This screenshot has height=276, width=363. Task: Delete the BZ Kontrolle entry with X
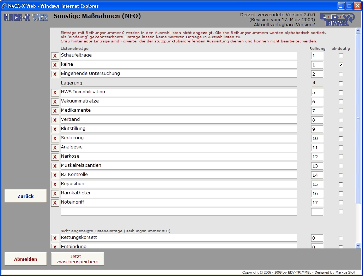(x=55, y=175)
